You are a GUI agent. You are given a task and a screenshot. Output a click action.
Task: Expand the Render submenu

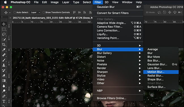coord(118,68)
